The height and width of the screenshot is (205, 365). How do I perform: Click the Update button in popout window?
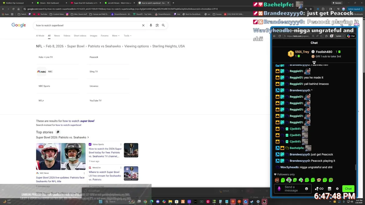pos(339,36)
